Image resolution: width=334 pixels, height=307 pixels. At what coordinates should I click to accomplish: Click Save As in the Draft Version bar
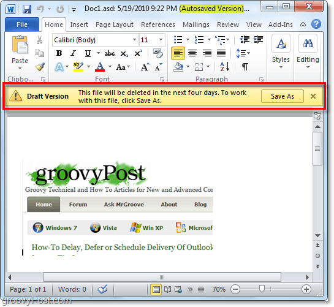click(283, 96)
